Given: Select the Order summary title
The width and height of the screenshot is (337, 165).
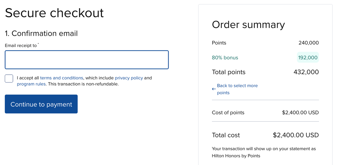Looking at the screenshot, I should point(248,25).
